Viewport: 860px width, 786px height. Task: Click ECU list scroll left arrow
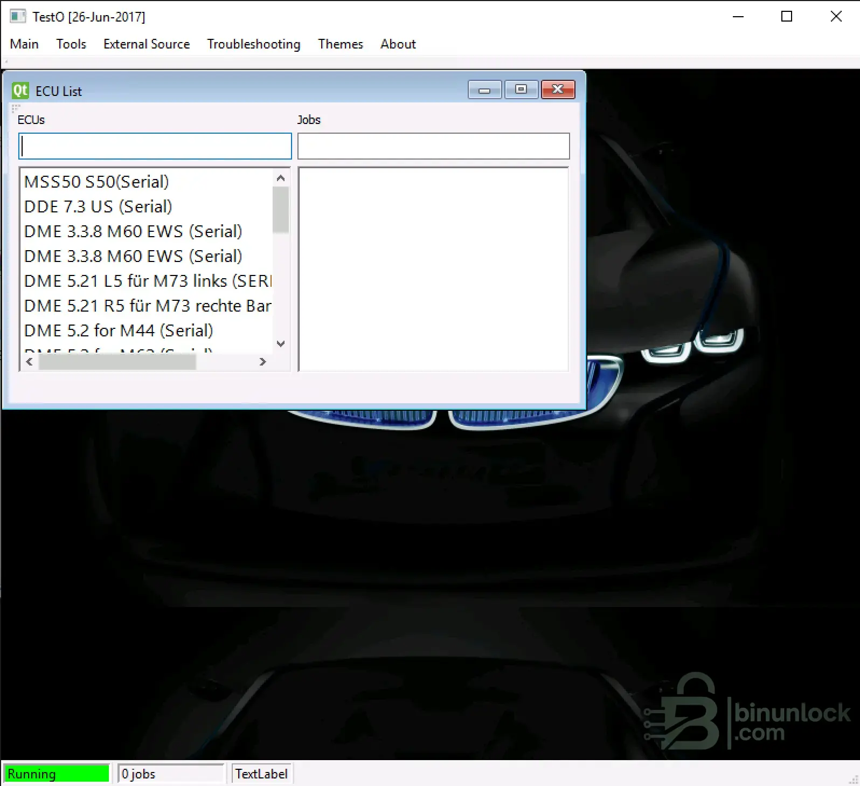click(30, 362)
